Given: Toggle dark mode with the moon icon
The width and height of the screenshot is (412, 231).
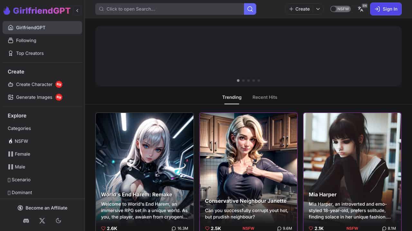Looking at the screenshot, I should click(58, 221).
